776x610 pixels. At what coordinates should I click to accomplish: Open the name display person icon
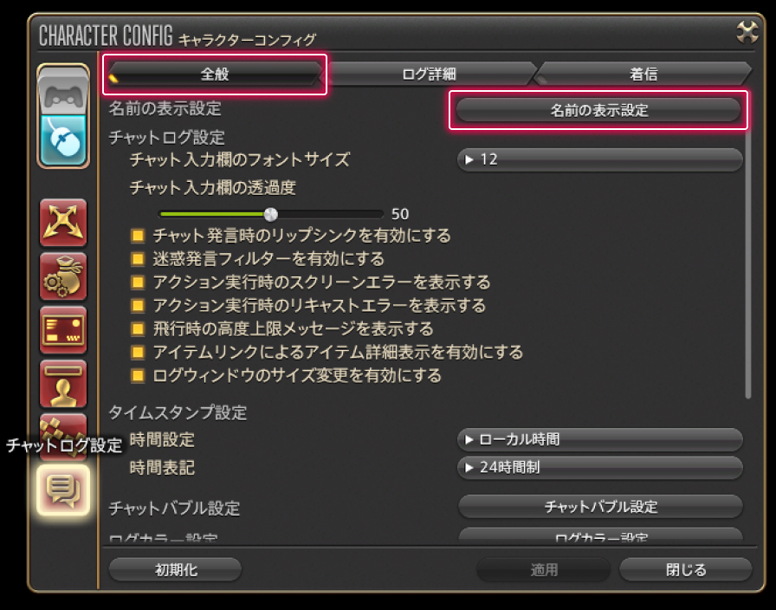(63, 384)
